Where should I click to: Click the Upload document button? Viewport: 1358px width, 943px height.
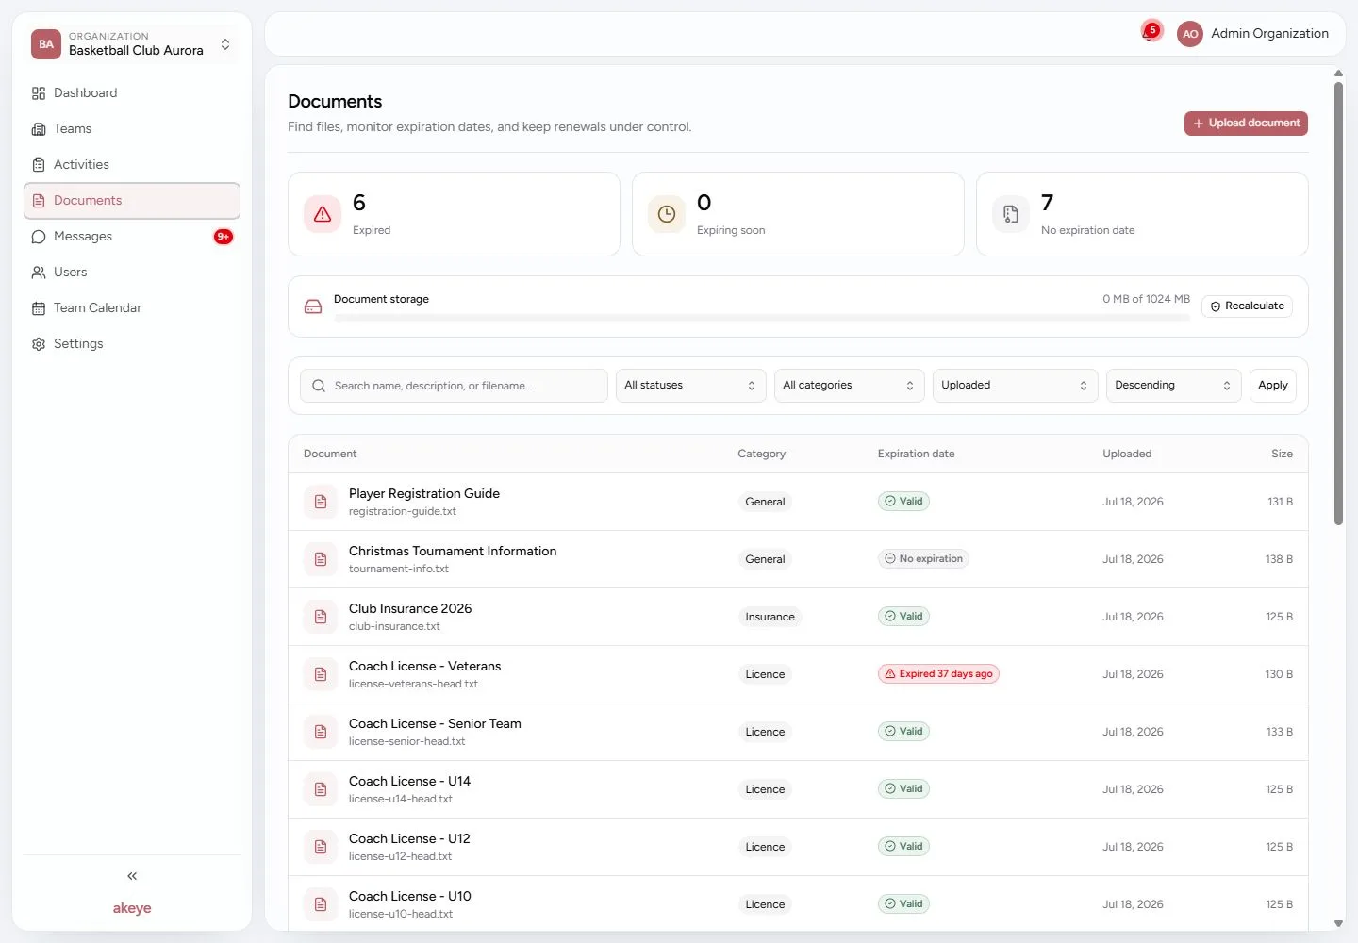1246,124
